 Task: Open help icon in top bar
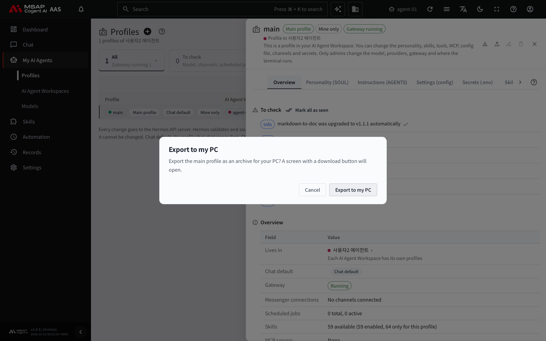click(513, 9)
